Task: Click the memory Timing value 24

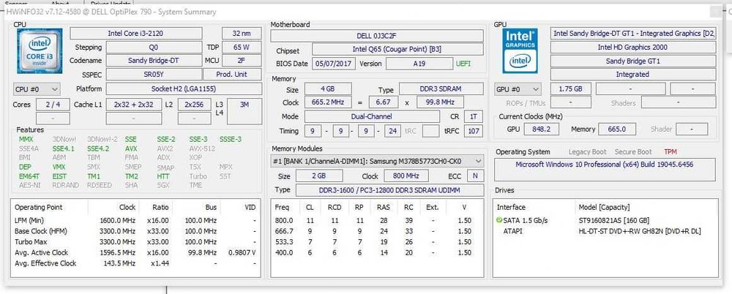Action: point(392,131)
